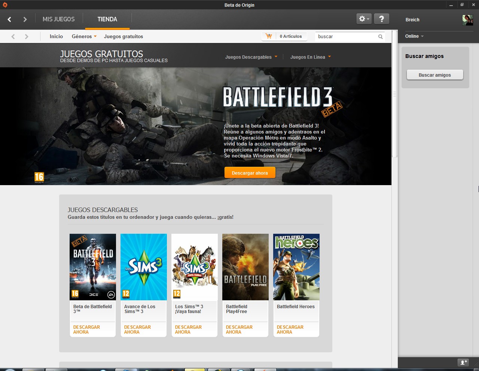479x371 pixels.
Task: Open Juegos gratuitos menu item
Action: coord(123,36)
